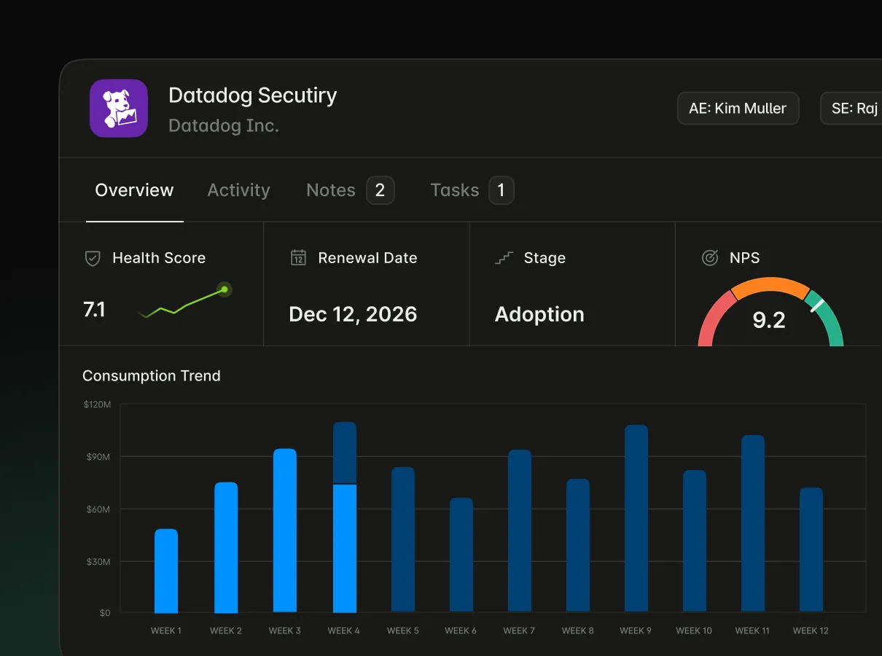Click the health score sparkline end point
This screenshot has width=882, height=656.
[x=225, y=289]
